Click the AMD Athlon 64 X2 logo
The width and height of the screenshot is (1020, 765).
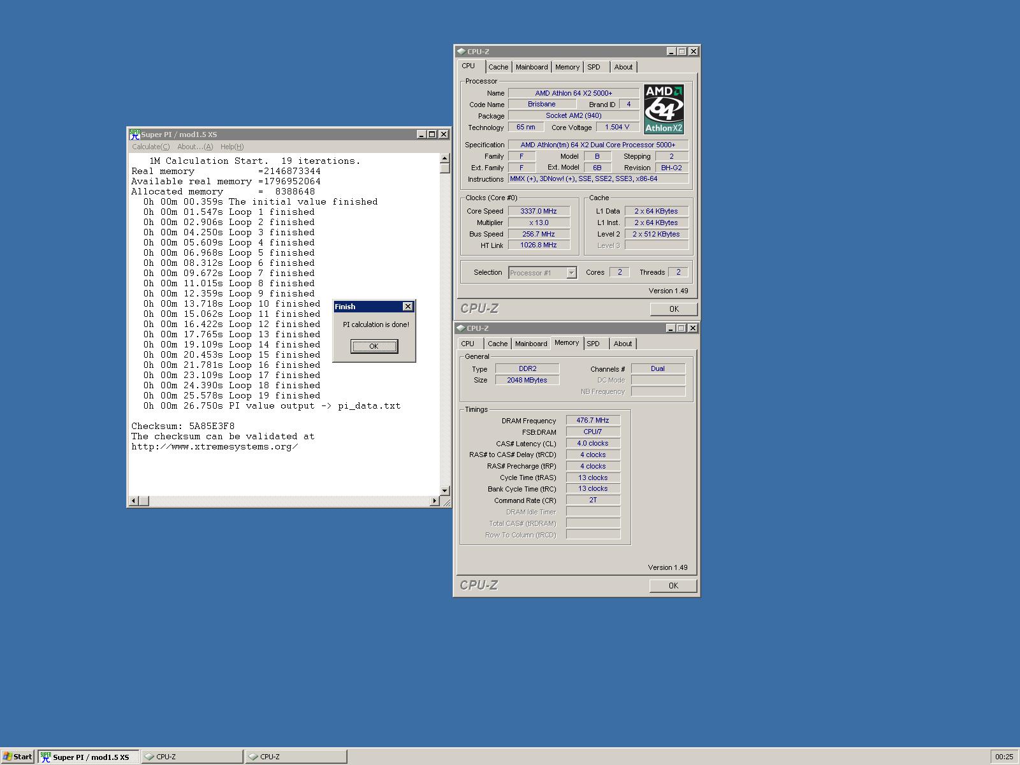tap(664, 109)
